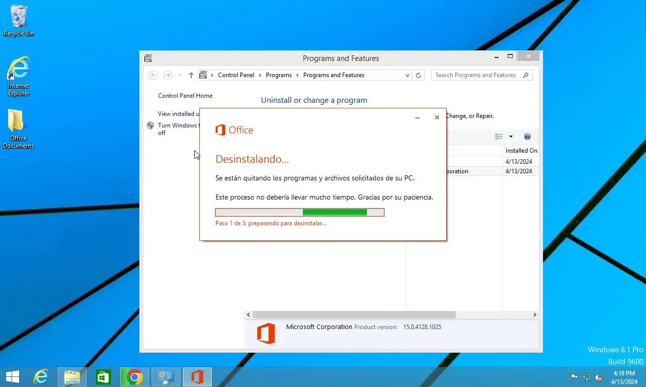
Task: Click the search magnifier icon
Action: coord(525,75)
